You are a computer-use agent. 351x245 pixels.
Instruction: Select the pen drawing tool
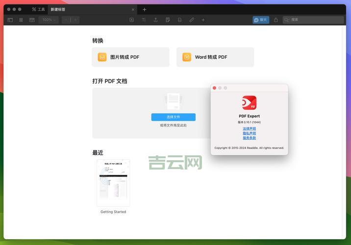(x=192, y=20)
